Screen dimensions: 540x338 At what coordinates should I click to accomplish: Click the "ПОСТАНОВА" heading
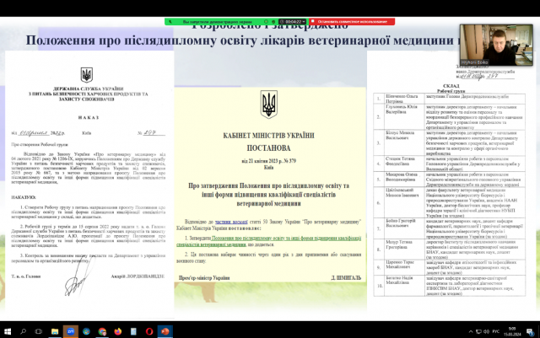click(268, 148)
